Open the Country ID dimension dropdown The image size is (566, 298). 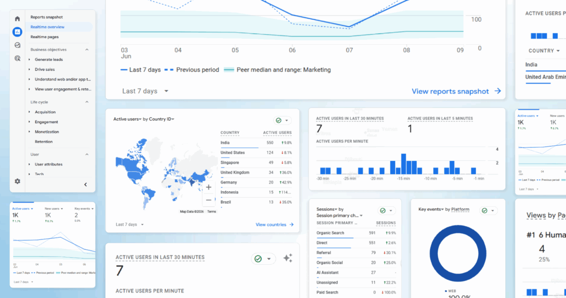coord(162,119)
